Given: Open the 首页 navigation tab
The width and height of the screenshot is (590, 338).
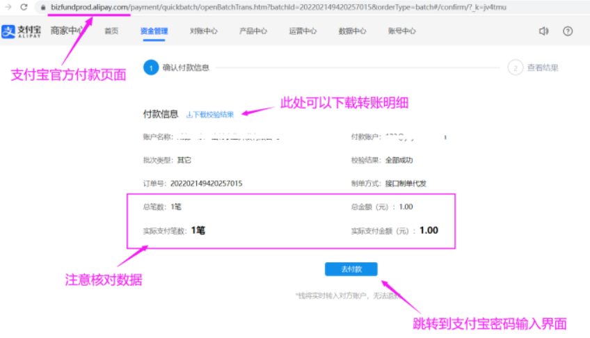Looking at the screenshot, I should pos(111,31).
